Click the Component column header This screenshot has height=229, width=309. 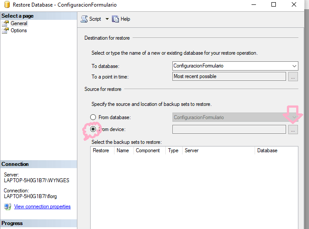[148, 150]
